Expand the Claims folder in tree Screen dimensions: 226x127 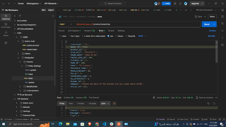coord(19,53)
